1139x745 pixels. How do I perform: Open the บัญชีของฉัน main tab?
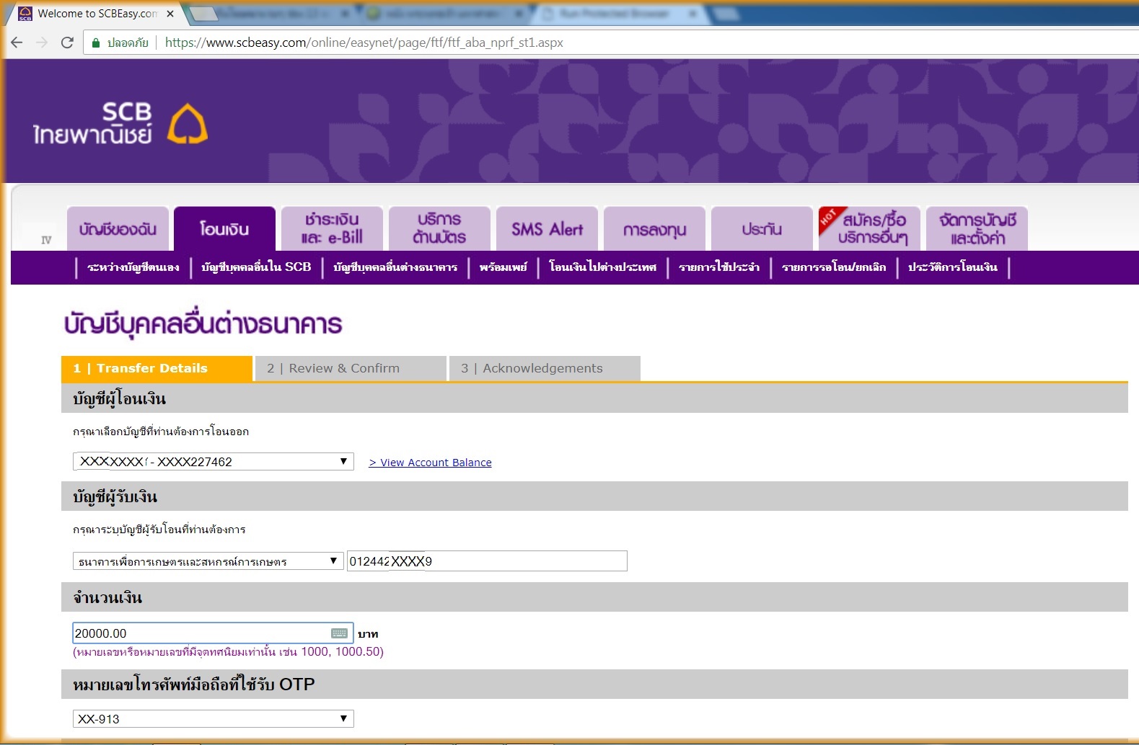pos(118,229)
